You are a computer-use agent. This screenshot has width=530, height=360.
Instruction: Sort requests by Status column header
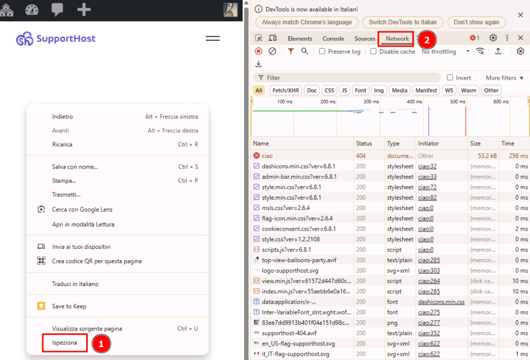(369, 143)
